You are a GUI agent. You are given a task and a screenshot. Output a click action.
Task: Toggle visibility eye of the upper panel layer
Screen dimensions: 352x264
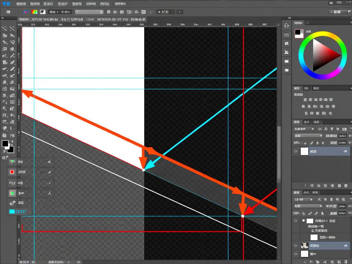[295, 151]
